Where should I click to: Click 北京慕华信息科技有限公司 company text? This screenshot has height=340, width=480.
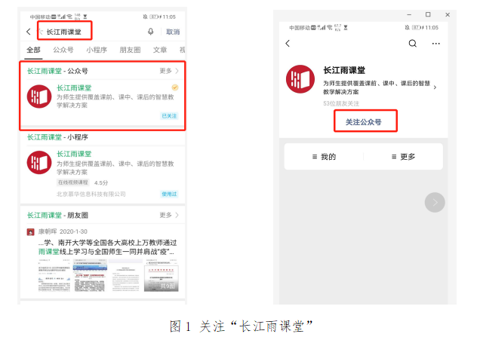pyautogui.click(x=91, y=194)
